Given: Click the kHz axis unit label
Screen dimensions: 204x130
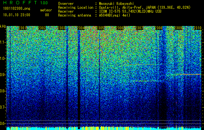Looking at the screenshot, I should click(3, 26).
